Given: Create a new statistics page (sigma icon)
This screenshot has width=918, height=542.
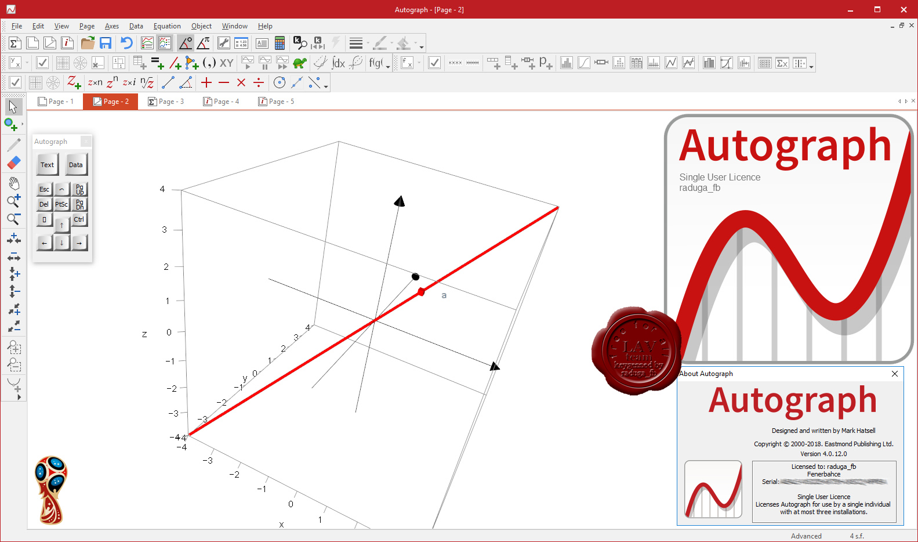Looking at the screenshot, I should pos(15,43).
